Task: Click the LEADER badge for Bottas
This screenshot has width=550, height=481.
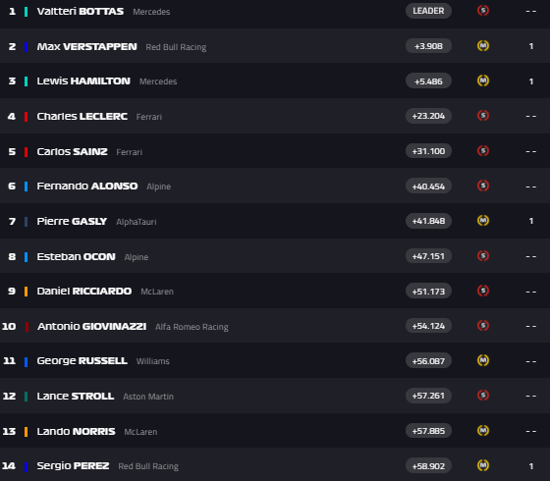Action: [x=428, y=11]
